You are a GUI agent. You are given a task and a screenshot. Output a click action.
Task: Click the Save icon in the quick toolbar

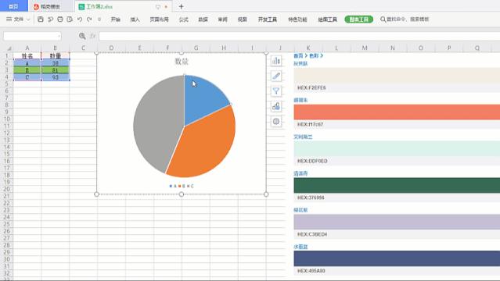41,20
